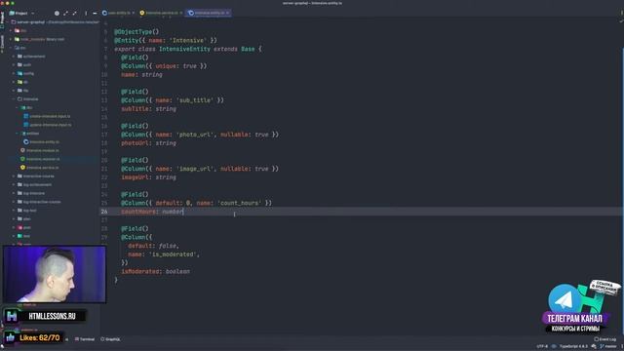Image resolution: width=624 pixels, height=351 pixels.
Task: Click the 'photoUrl: string' line
Action: (148, 143)
